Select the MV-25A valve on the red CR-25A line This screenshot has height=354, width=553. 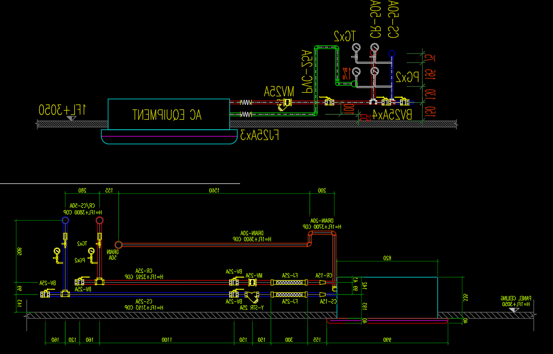pos(252,282)
